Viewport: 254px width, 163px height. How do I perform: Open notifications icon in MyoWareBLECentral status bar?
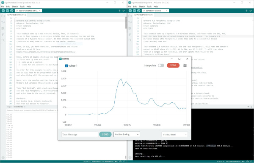(x=121, y=162)
